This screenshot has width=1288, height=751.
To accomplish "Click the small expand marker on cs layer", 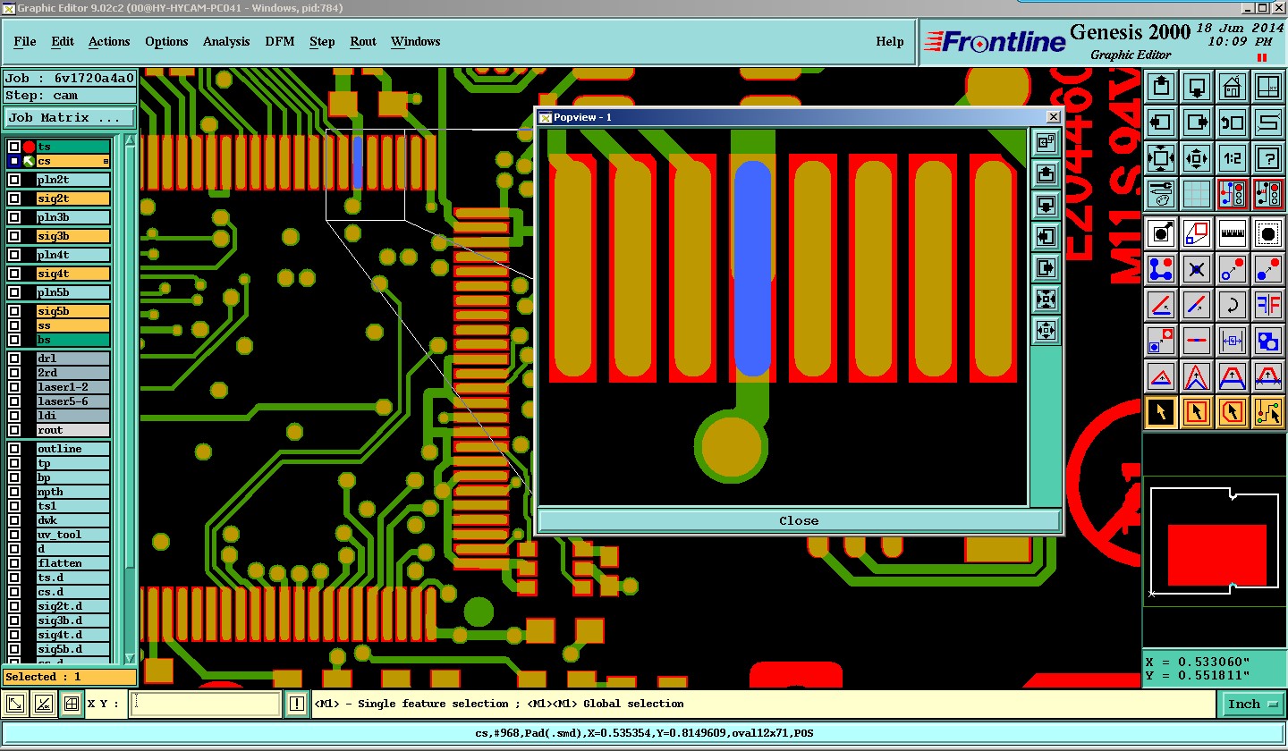I will [x=106, y=161].
